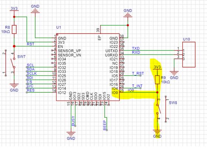Click the blue IO0 net label
207x148 pixels.
131,90
